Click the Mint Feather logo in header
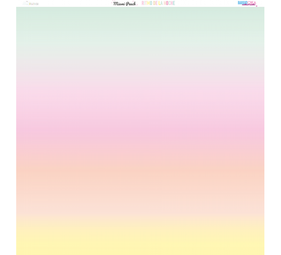This screenshot has width=281, height=255. coord(30,3)
